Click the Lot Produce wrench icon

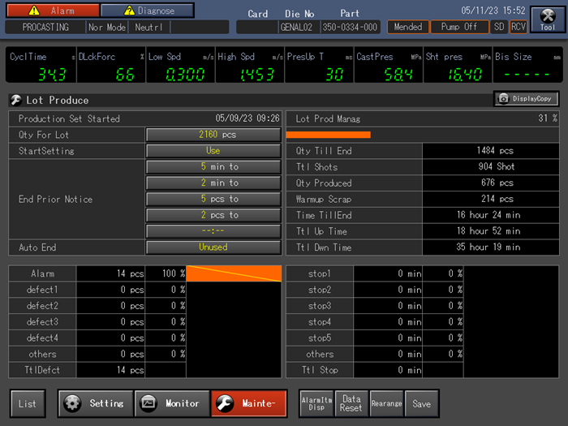[x=15, y=100]
